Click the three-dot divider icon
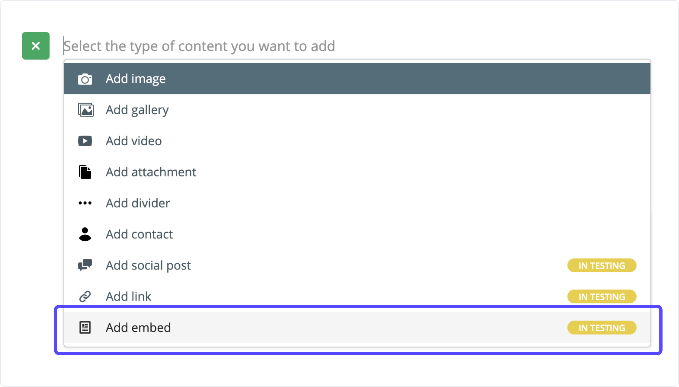679x387 pixels. (x=85, y=203)
